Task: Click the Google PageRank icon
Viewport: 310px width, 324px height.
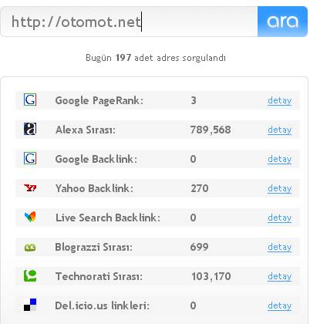Action: 30,100
